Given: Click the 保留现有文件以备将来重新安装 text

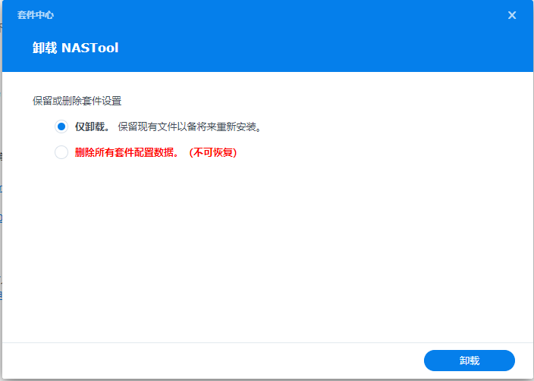Looking at the screenshot, I should [190, 127].
